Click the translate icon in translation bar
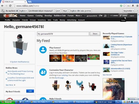The image size is (139, 104). (x=3, y=11)
